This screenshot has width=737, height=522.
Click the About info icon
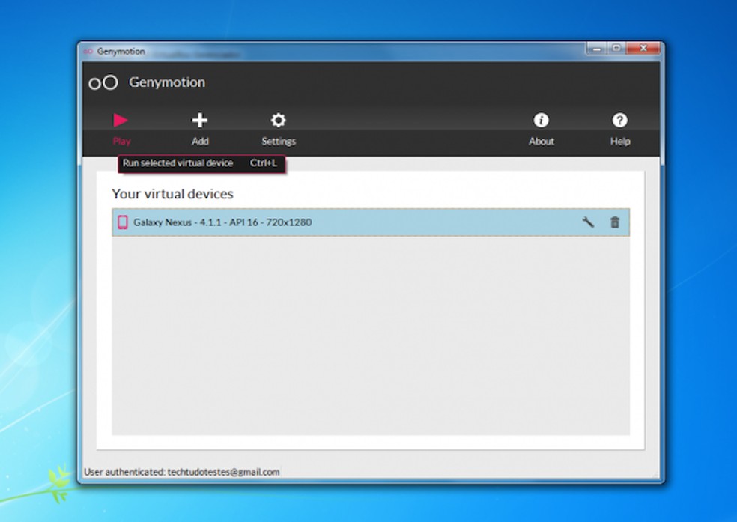pos(541,120)
